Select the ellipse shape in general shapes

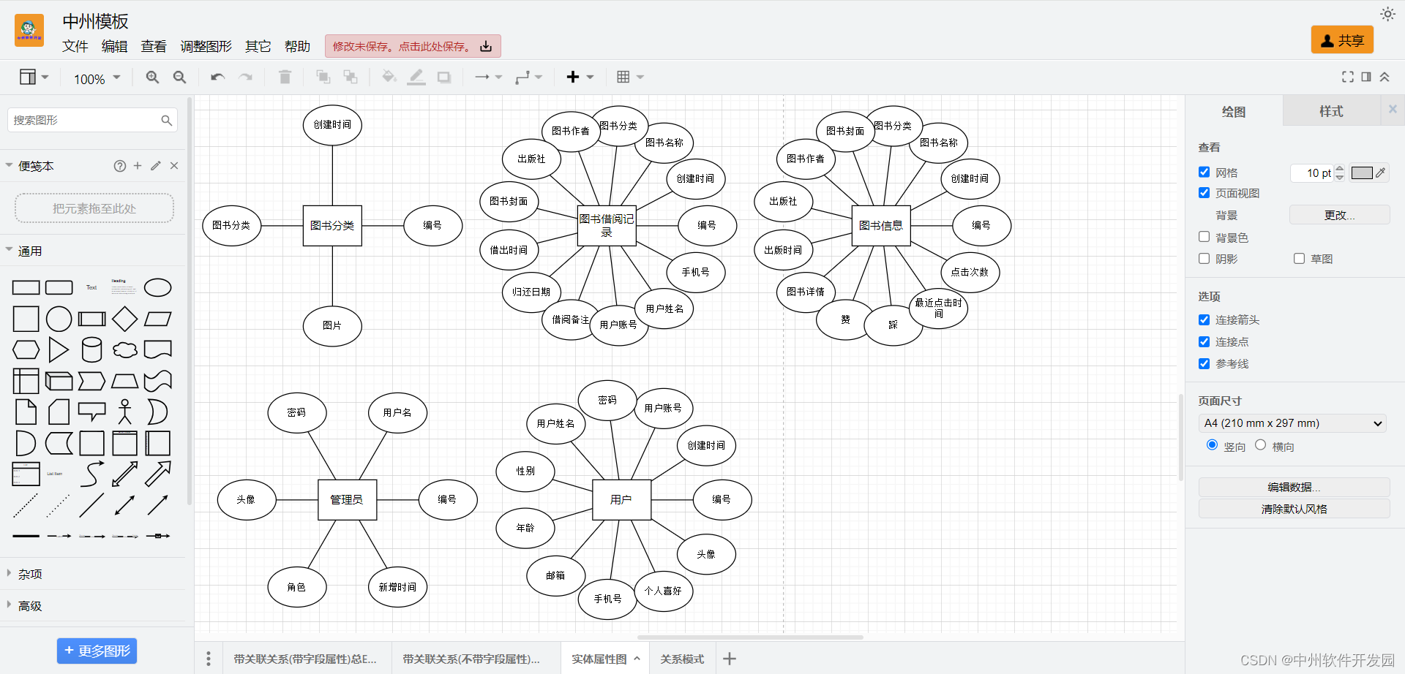pos(157,287)
